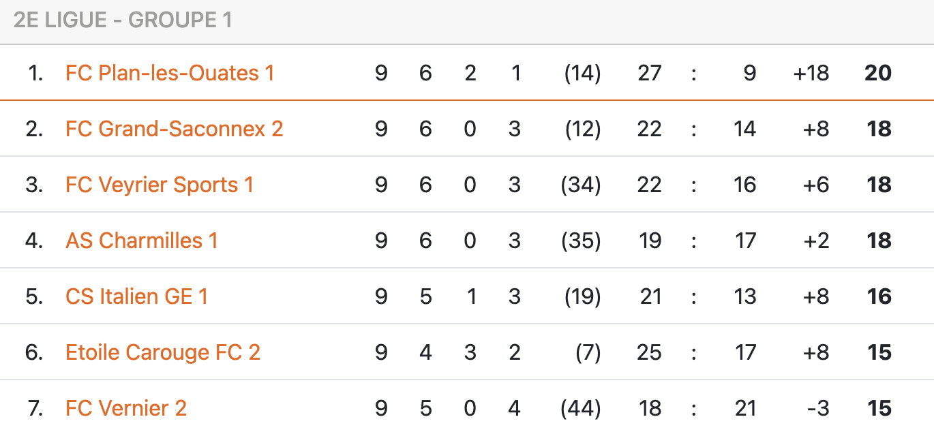The image size is (934, 432).
Task: Open the FC Grand-Saconnex 2 team page
Action: (x=174, y=129)
